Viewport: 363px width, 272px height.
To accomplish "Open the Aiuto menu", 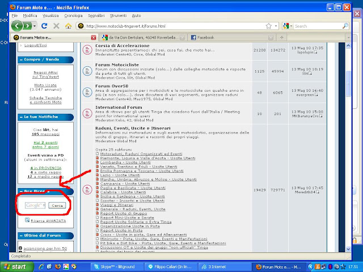I will coord(136,15).
